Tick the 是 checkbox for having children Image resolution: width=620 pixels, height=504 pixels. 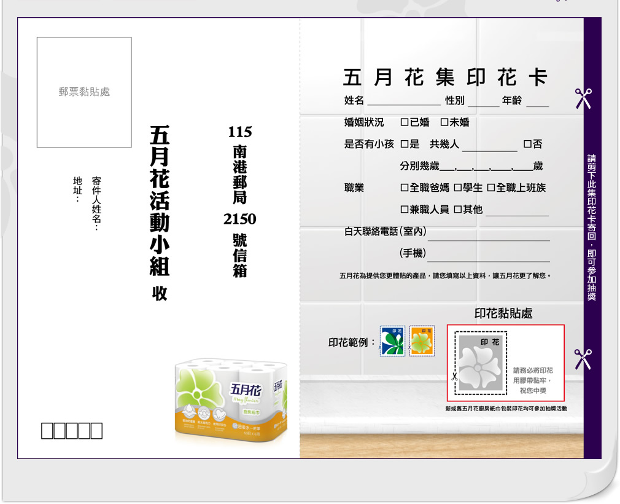pos(405,144)
